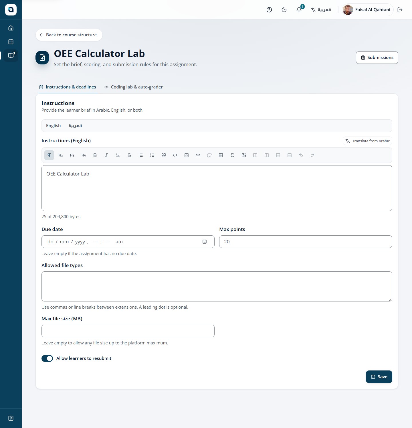Go back to course structure
Viewport: 412px width, 428px height.
[69, 35]
